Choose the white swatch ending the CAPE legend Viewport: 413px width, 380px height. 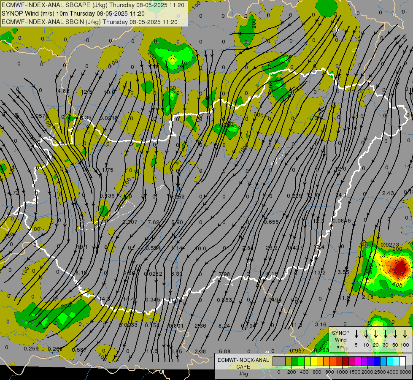(x=402, y=361)
